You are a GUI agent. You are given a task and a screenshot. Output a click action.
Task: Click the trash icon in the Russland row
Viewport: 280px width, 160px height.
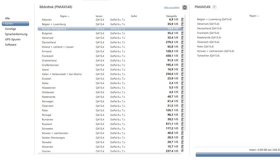coord(182,124)
